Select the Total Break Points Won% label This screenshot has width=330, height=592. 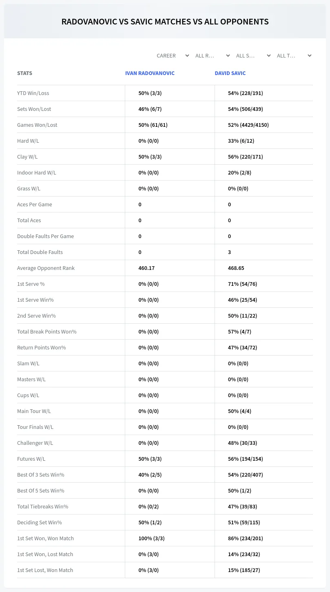pos(47,332)
